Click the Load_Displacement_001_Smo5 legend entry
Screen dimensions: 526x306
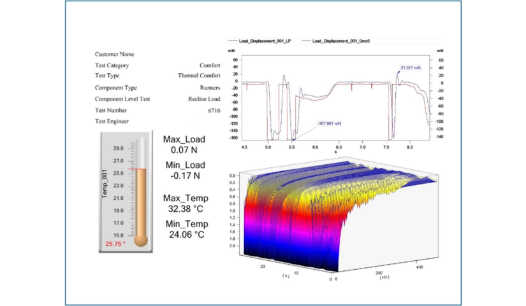coord(336,41)
